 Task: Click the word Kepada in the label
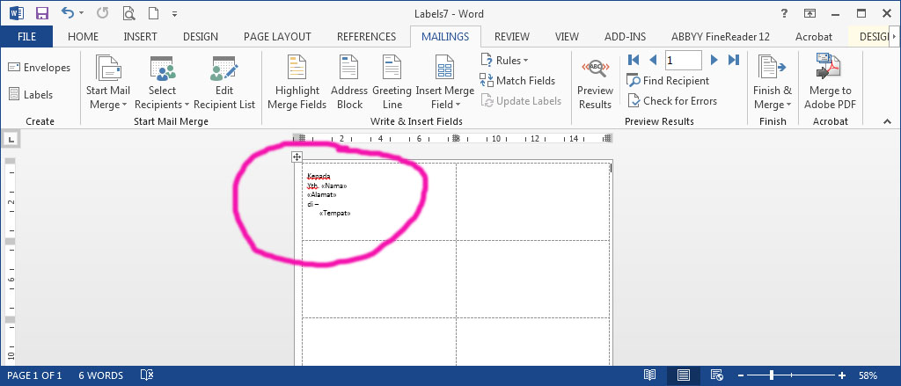coord(319,177)
